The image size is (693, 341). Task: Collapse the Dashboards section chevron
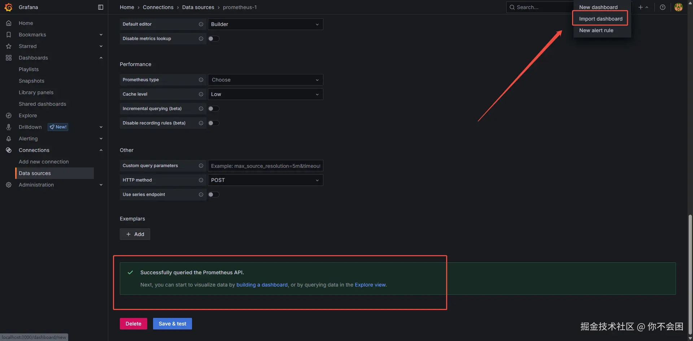[x=101, y=58]
